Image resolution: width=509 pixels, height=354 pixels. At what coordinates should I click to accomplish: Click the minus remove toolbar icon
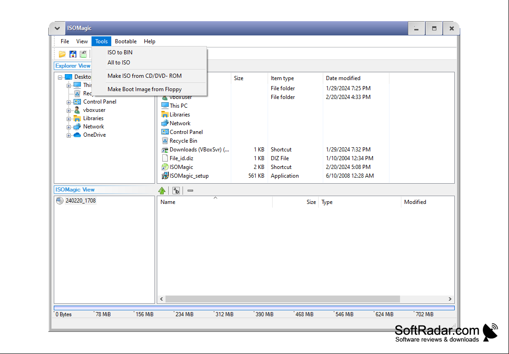point(190,191)
